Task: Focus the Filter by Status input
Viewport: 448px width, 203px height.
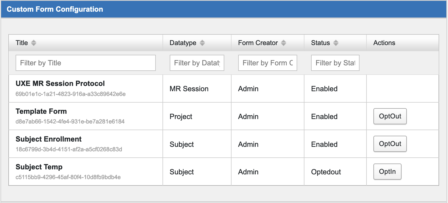Action: 335,63
